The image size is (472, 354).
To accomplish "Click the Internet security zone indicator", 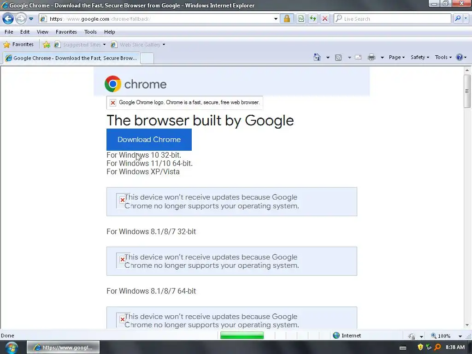I will coord(347,336).
